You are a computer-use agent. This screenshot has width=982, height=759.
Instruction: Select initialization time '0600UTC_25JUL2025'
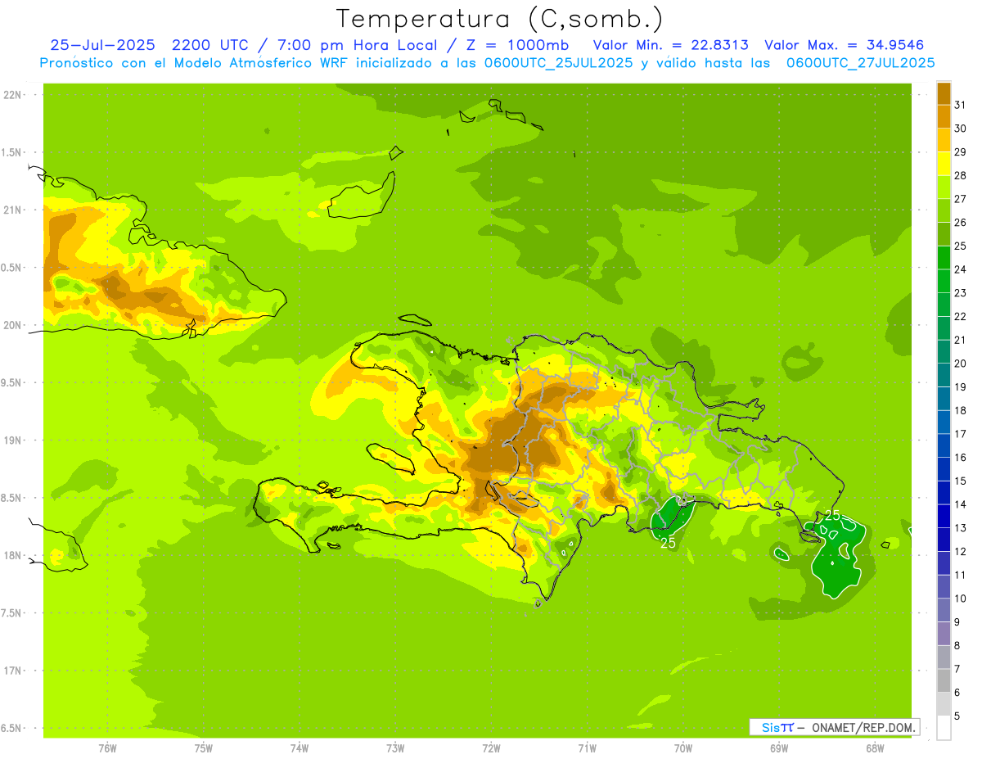(557, 63)
